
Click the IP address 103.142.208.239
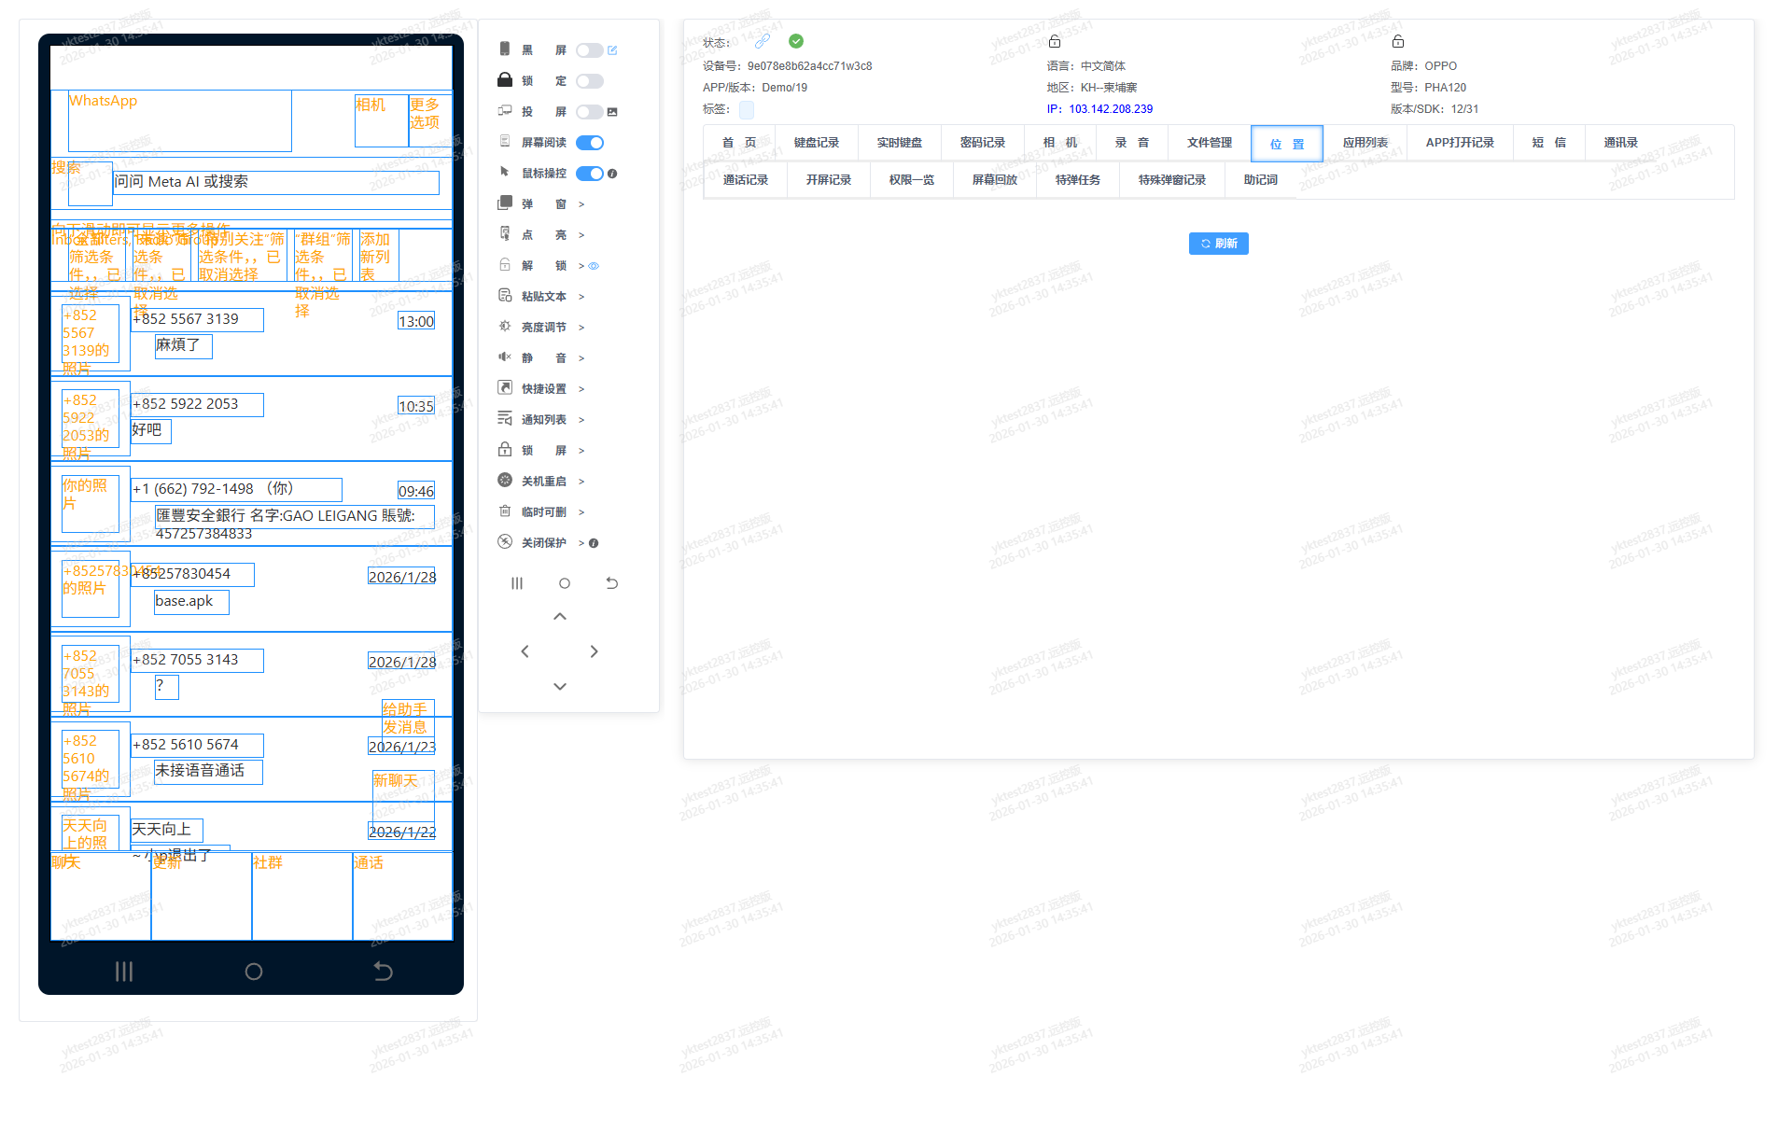coord(1111,109)
